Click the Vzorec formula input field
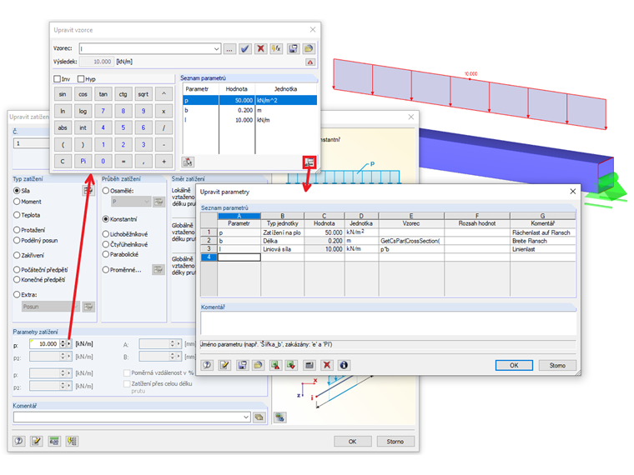This screenshot has height=475, width=634. (146, 49)
